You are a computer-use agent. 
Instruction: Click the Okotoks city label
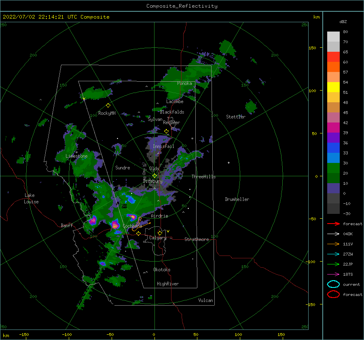click(162, 270)
